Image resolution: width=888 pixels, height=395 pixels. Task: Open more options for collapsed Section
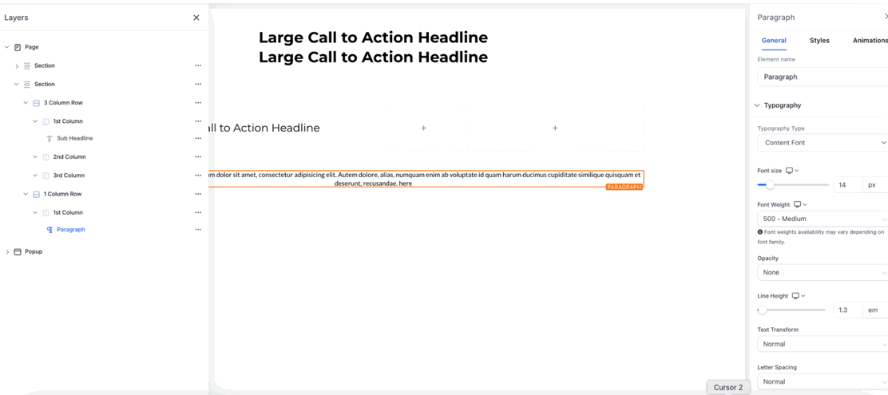pos(198,65)
